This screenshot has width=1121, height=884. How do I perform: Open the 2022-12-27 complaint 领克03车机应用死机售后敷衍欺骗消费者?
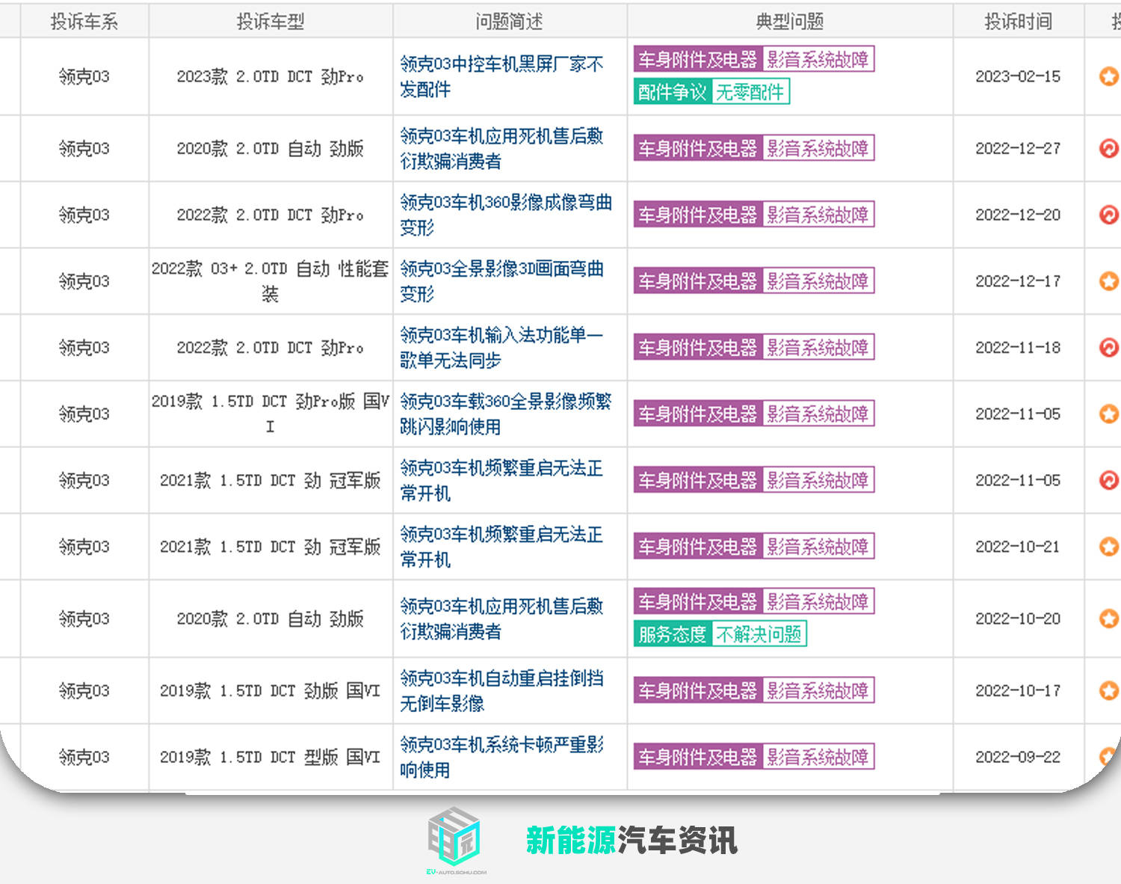[x=501, y=148]
